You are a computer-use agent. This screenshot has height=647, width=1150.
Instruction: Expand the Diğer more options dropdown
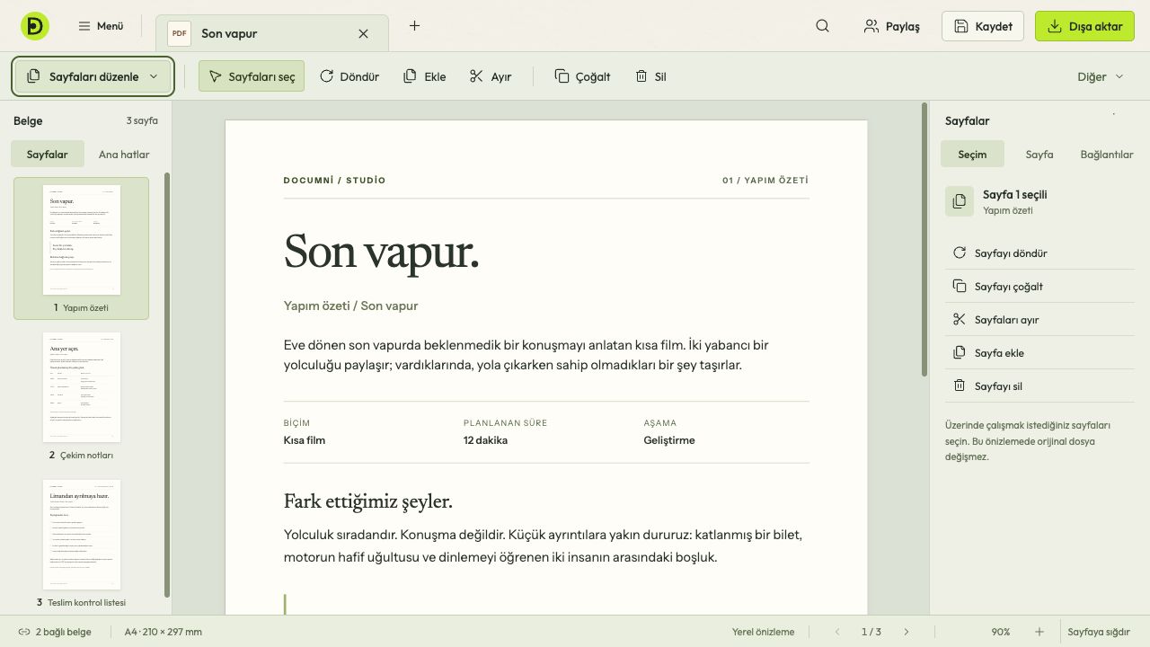1101,76
